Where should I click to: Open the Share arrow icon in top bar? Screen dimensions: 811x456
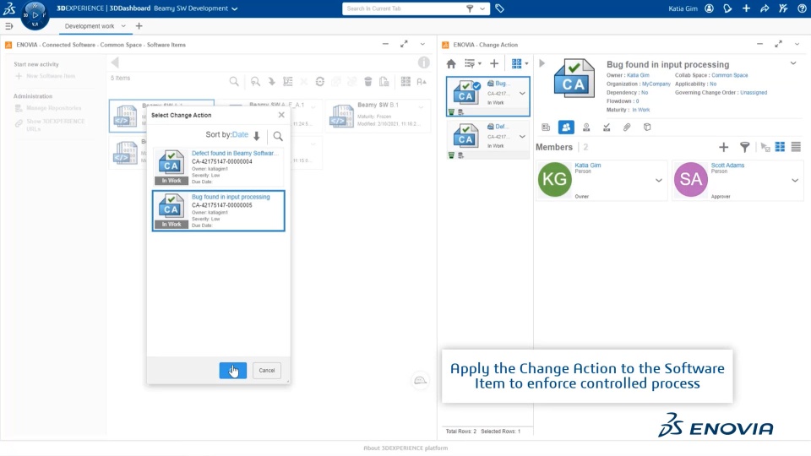[765, 8]
